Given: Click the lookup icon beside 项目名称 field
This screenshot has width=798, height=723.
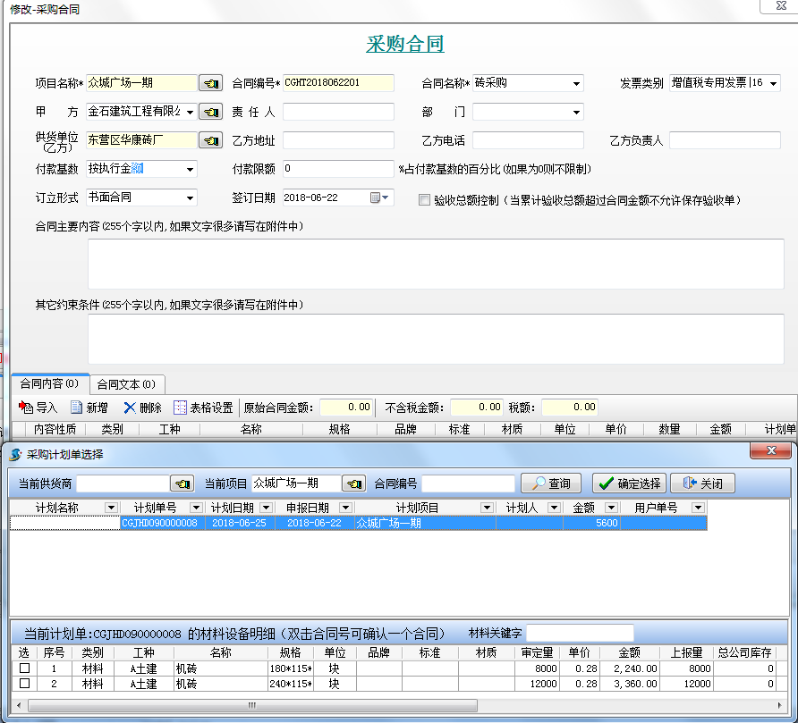Looking at the screenshot, I should (x=210, y=83).
